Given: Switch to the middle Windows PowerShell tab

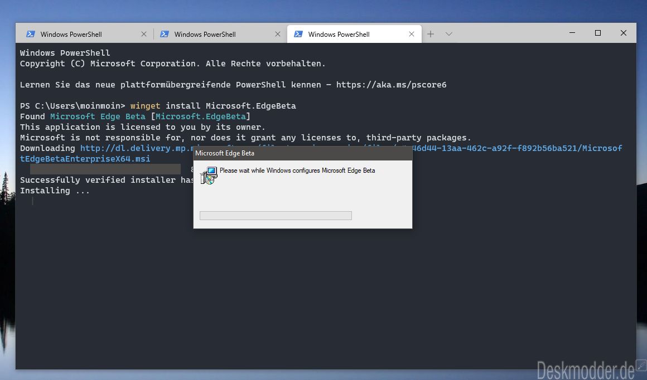Looking at the screenshot, I should click(x=220, y=34).
